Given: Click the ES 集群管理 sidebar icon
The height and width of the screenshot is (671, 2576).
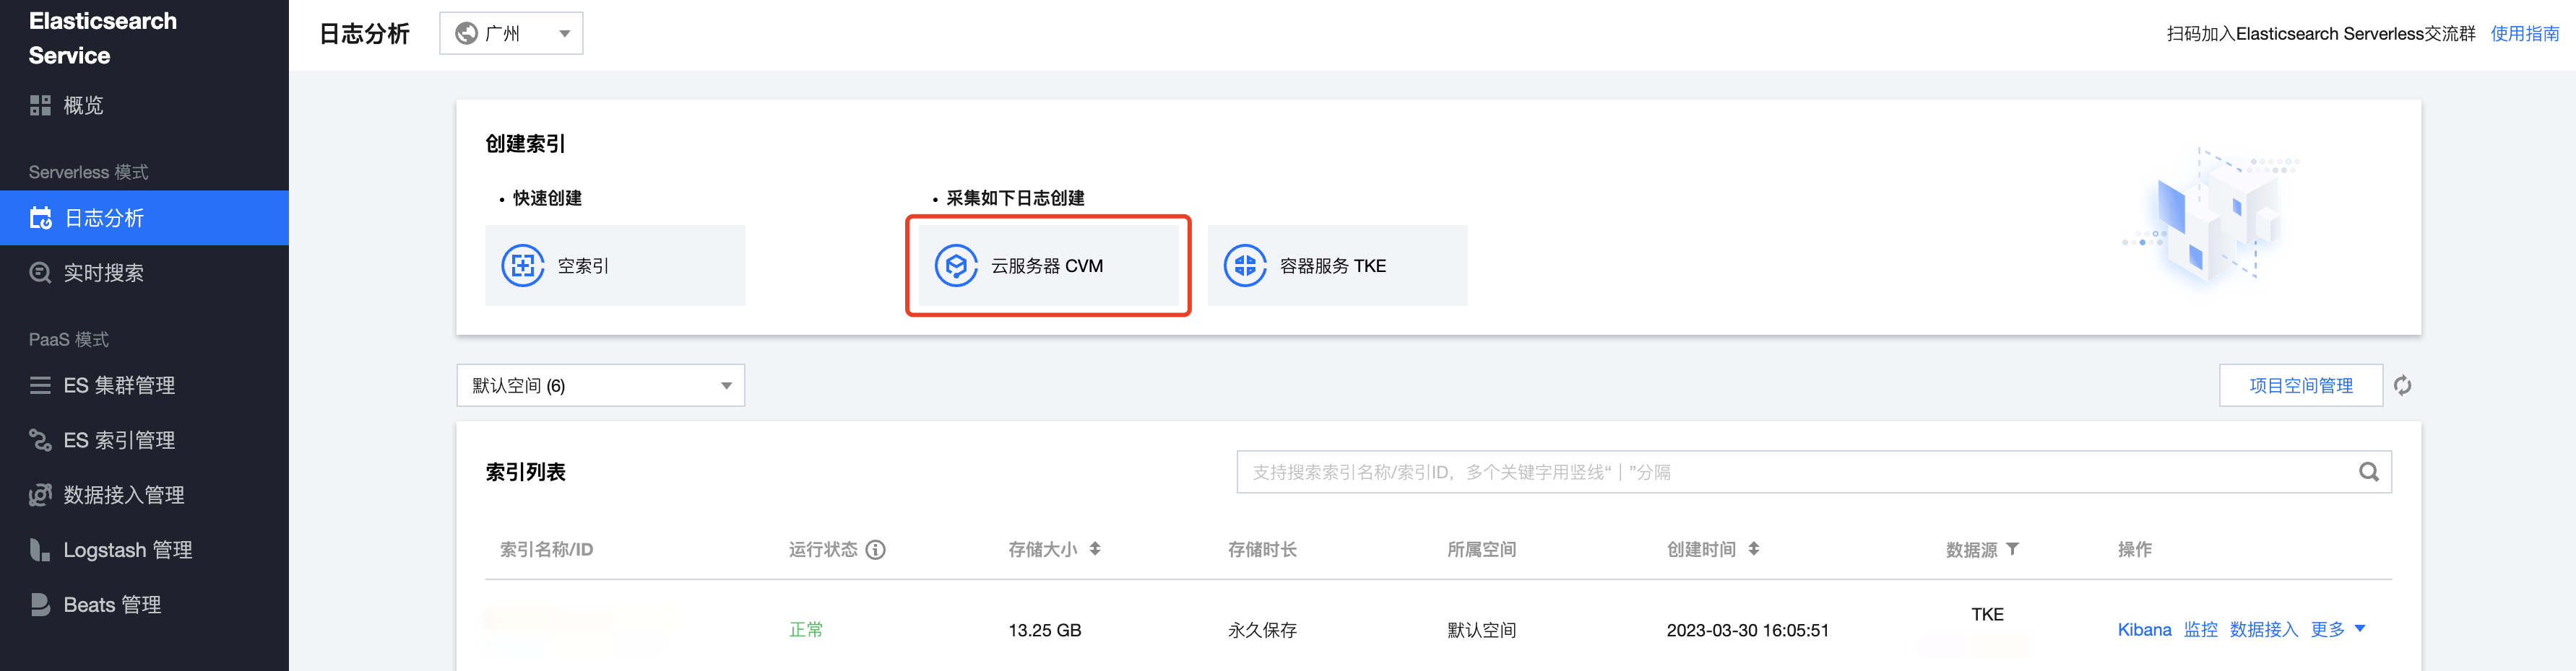Looking at the screenshot, I should (x=39, y=385).
